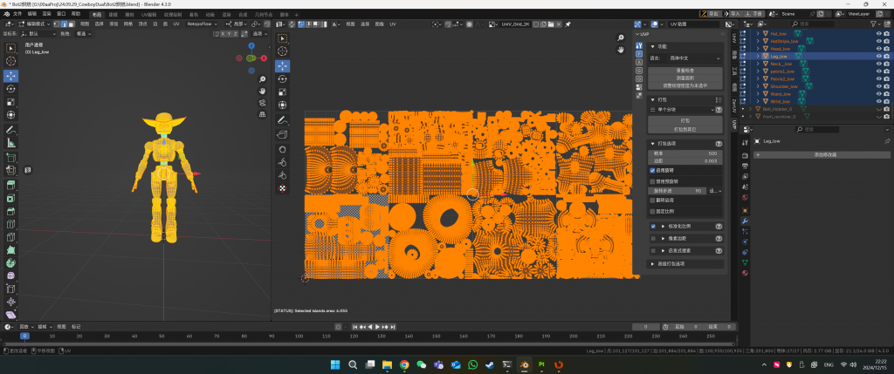The height and width of the screenshot is (374, 894).
Task: Click the pan hand icon in UV editor
Action: point(621,50)
